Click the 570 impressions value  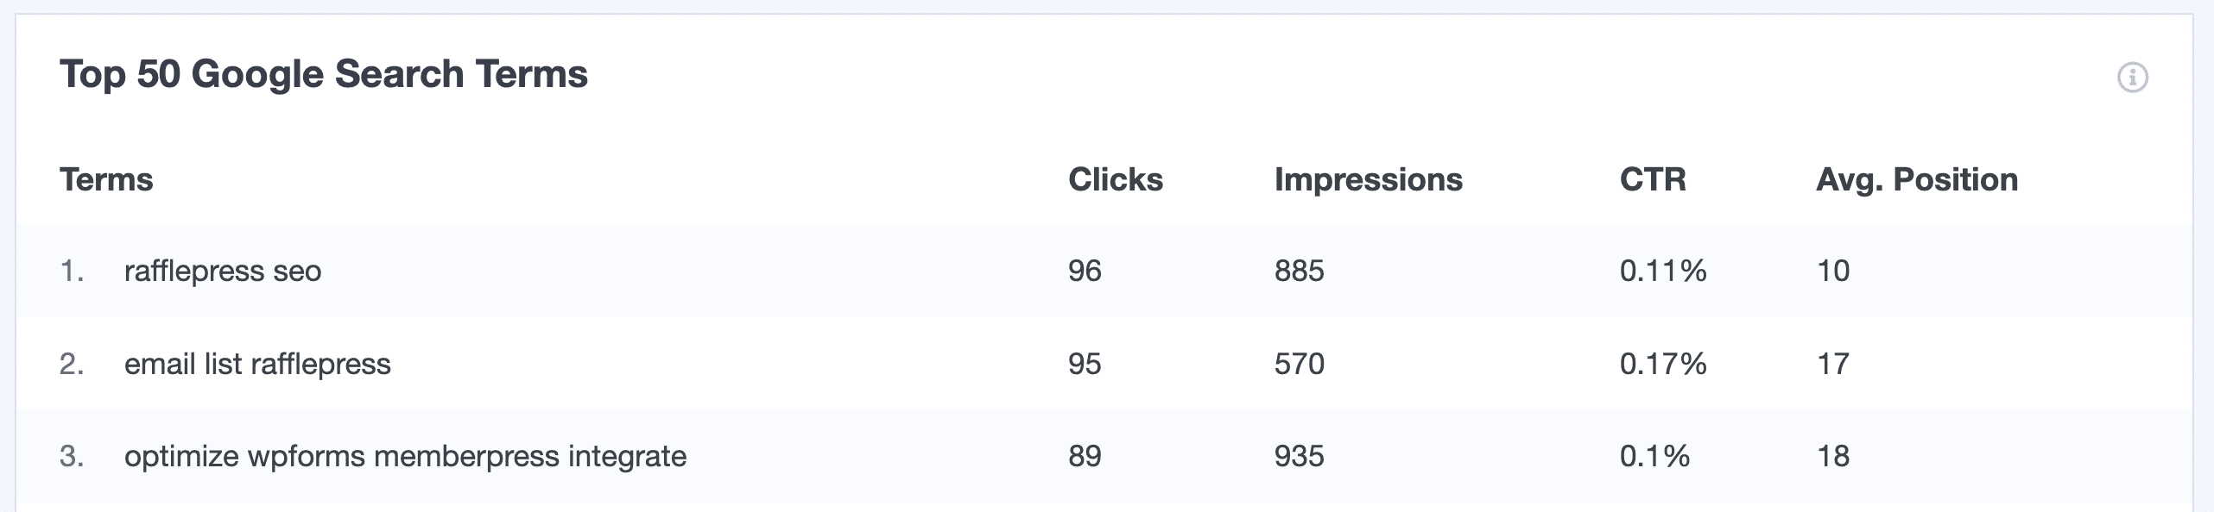[x=1299, y=364]
